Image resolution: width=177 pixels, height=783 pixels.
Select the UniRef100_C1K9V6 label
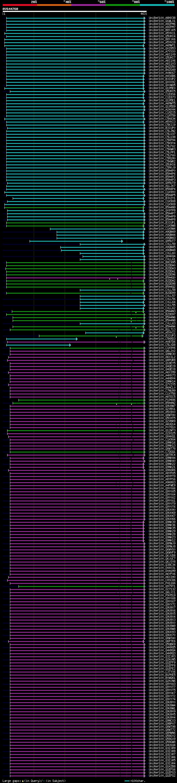[x=162, y=348]
